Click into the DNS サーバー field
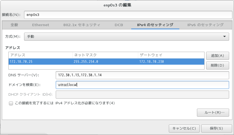 click(x=142, y=75)
